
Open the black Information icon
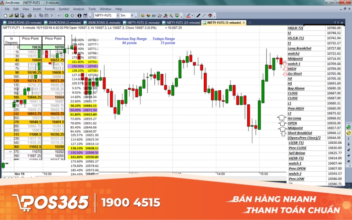80,15
